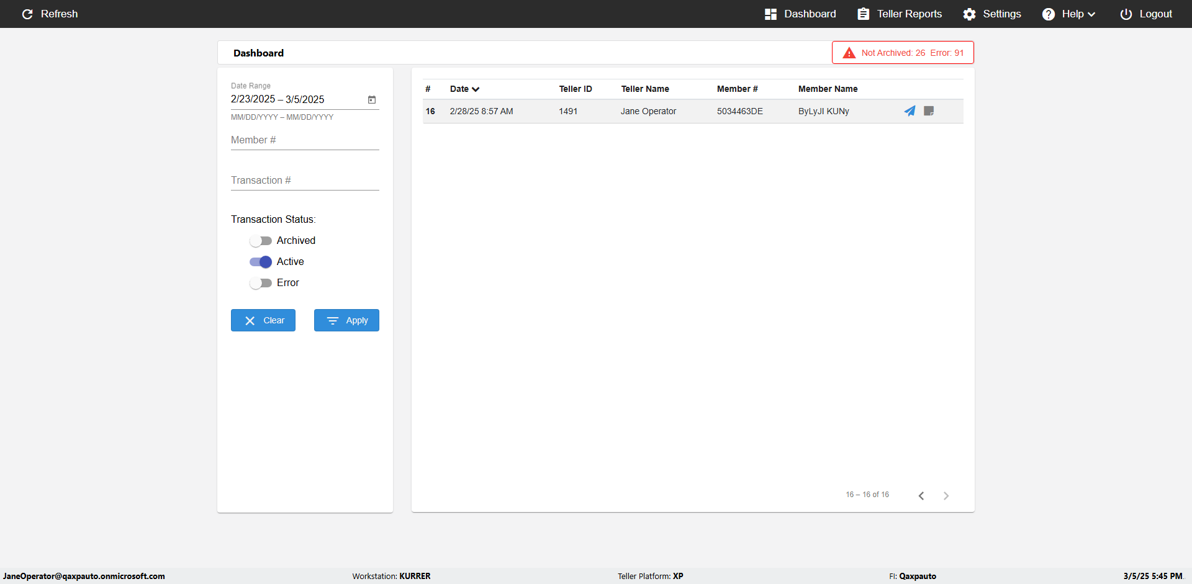Screen dimensions: 1192x584
Task: Click the Teller ID column header
Action: click(576, 89)
